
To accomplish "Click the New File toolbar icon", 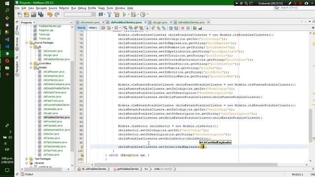I will [20, 14].
